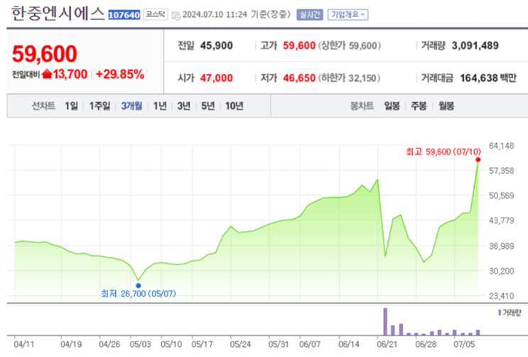Switch to 주봉 candlestick chart
The image size is (528, 357).
[x=419, y=106]
